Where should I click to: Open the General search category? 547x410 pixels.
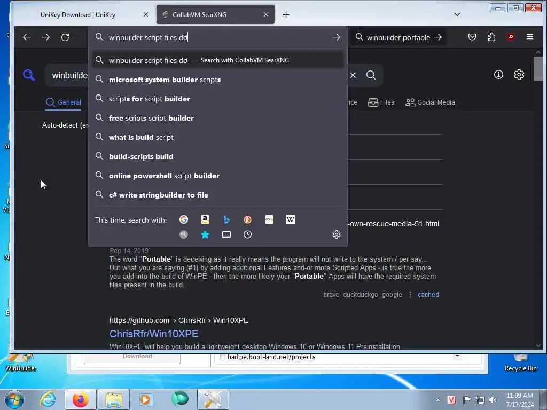(63, 102)
